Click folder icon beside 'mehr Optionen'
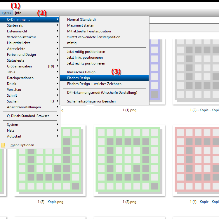Screen dimensions: 219x219 click(3, 145)
